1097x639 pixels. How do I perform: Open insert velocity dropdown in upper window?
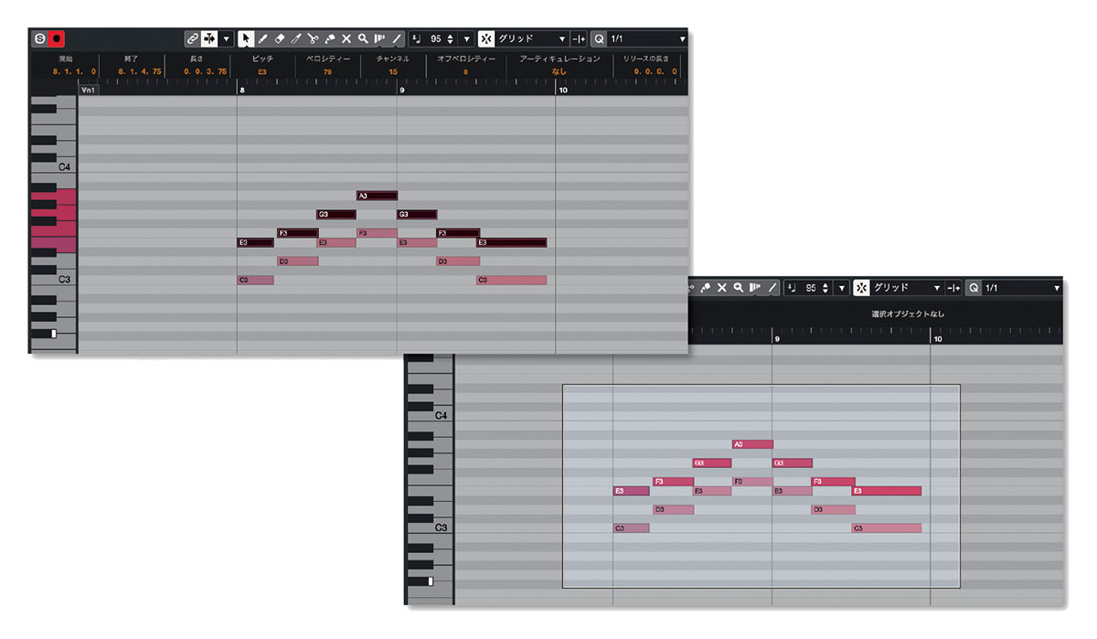pyautogui.click(x=467, y=38)
